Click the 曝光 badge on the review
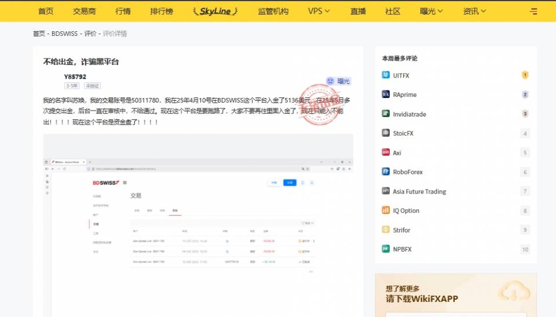This screenshot has width=556, height=317. [339, 81]
